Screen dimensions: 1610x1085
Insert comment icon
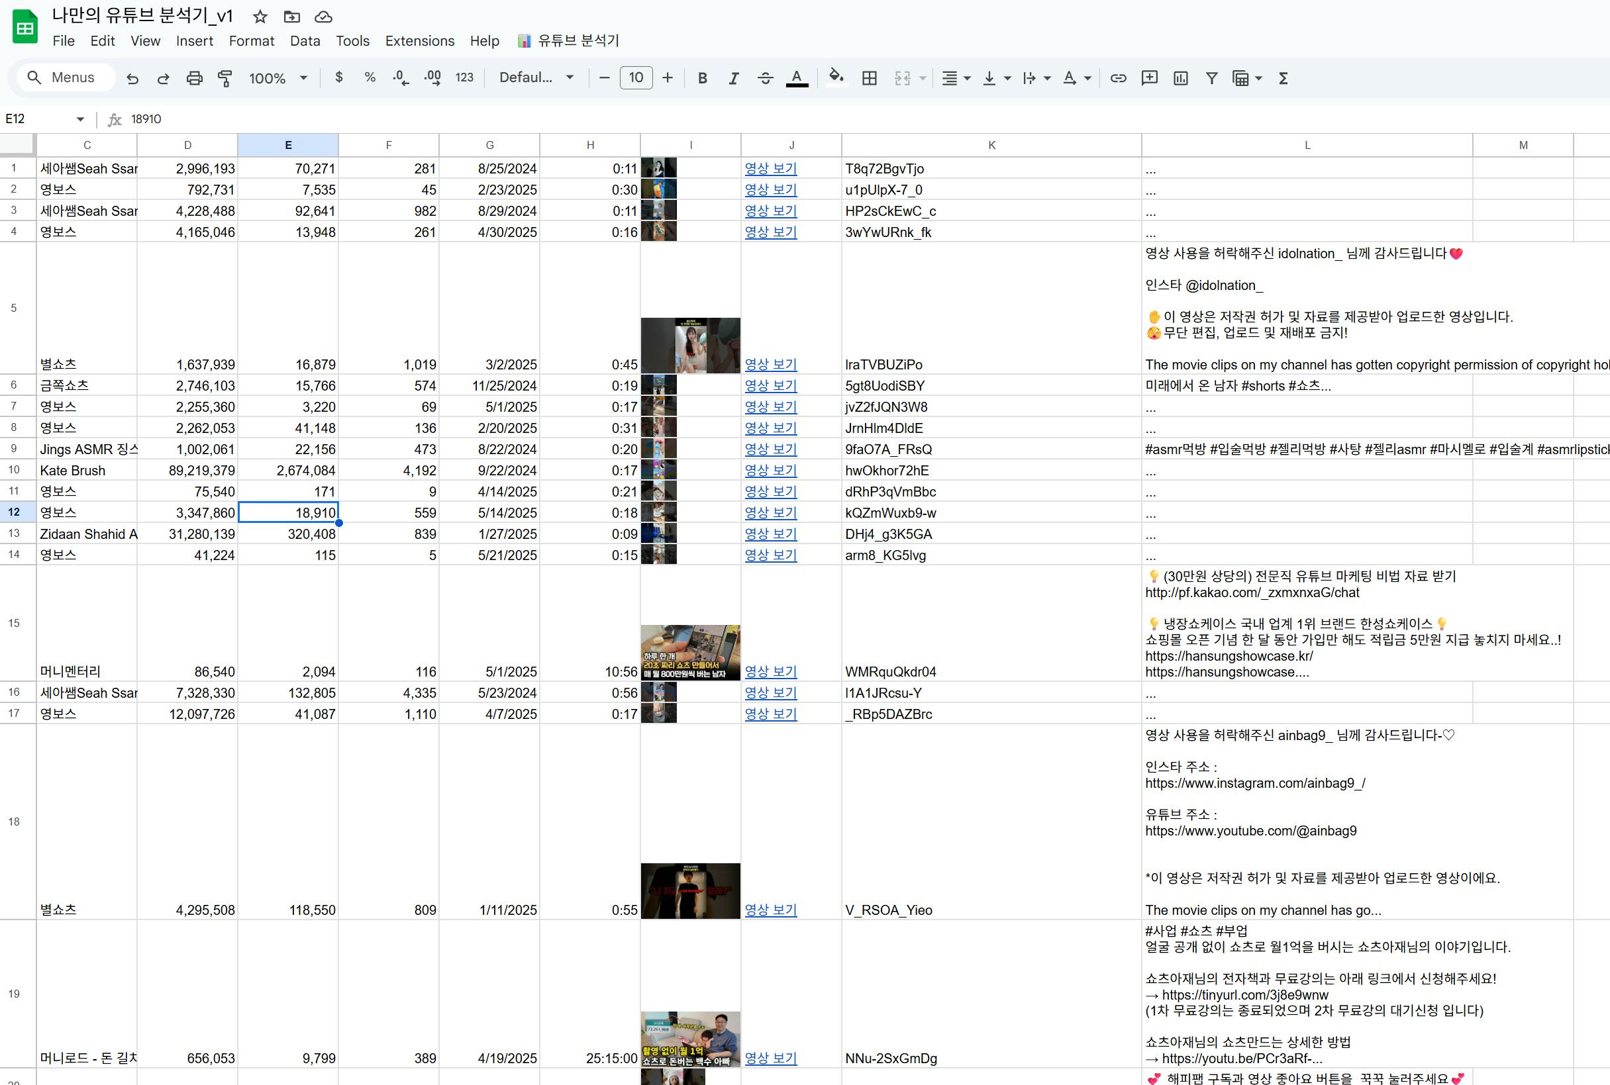(1149, 78)
